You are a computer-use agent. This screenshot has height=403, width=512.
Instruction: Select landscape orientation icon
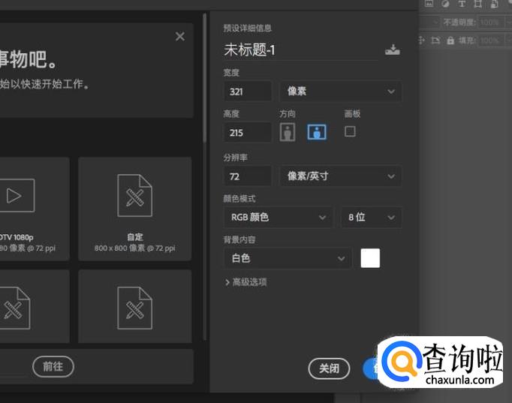point(317,132)
